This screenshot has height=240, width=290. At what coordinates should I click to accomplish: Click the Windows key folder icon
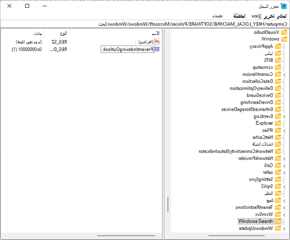click(x=284, y=39)
